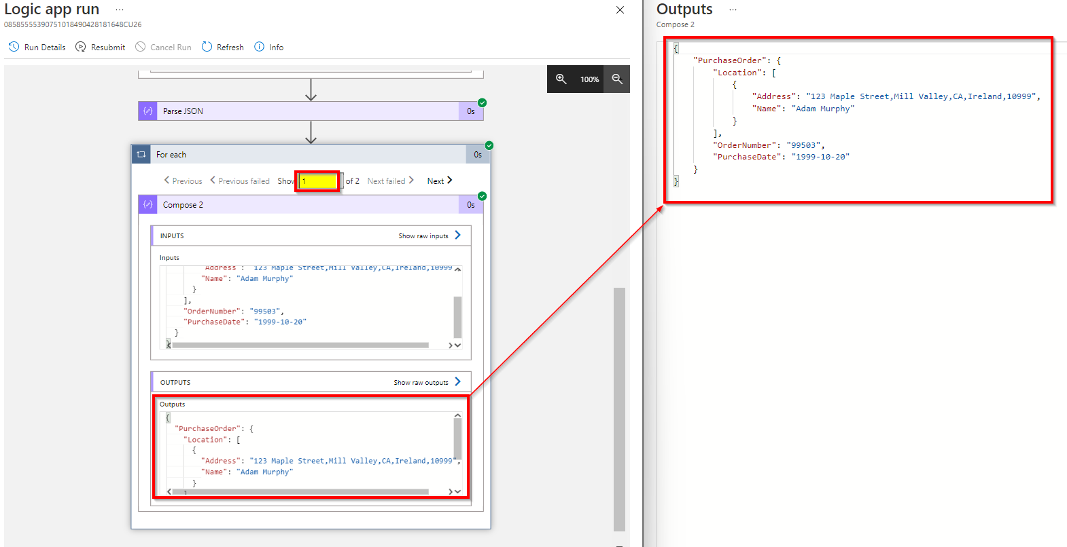Click the OUTPUTS section header
The height and width of the screenshot is (547, 1067).
click(311, 383)
